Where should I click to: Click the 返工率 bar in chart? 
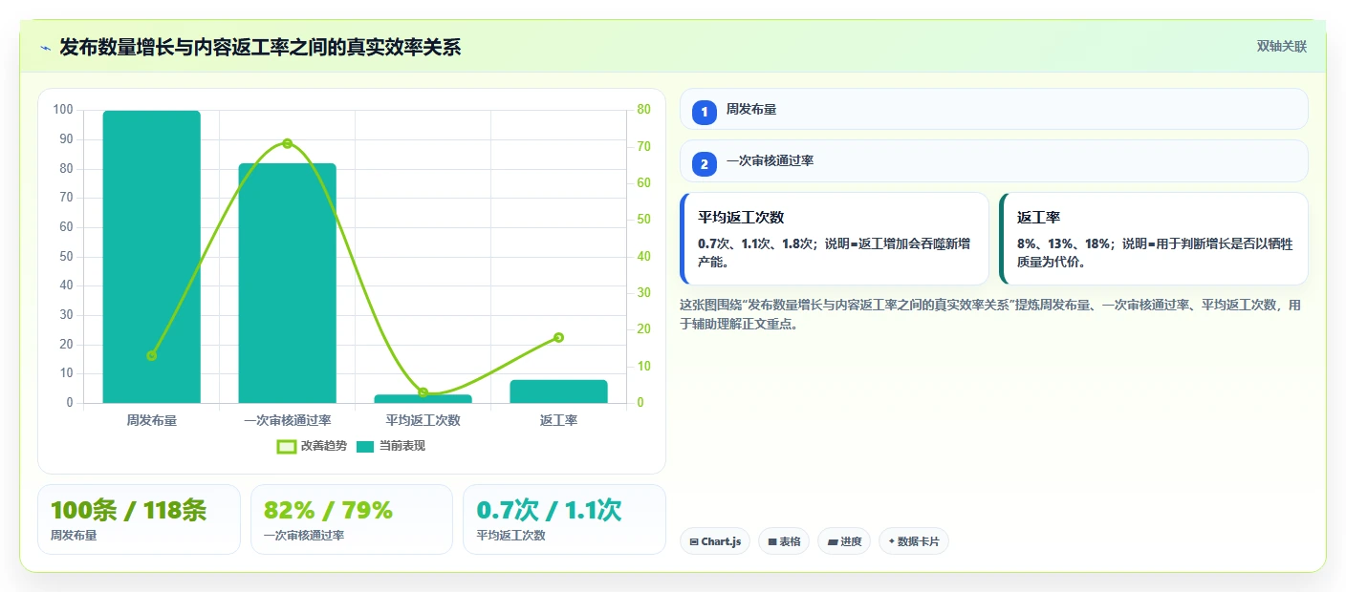click(559, 391)
